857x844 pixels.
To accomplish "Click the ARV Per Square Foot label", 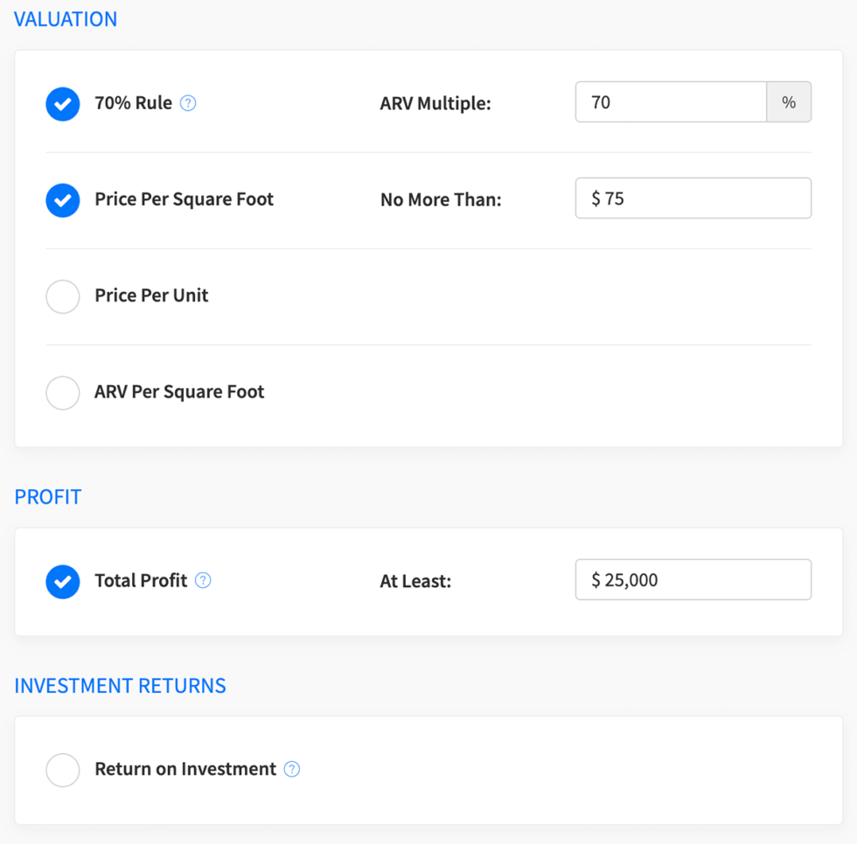I will click(179, 391).
